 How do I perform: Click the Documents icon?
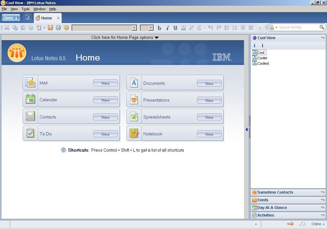134,82
